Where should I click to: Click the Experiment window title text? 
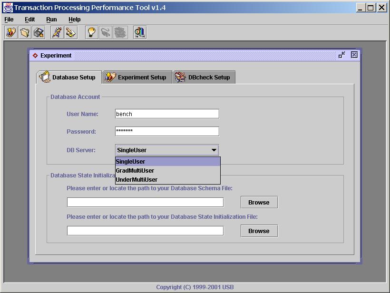(x=56, y=56)
